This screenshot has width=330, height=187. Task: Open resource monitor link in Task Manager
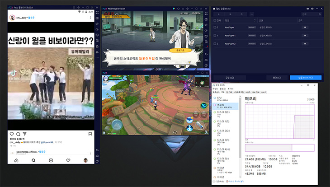(x=235, y=181)
